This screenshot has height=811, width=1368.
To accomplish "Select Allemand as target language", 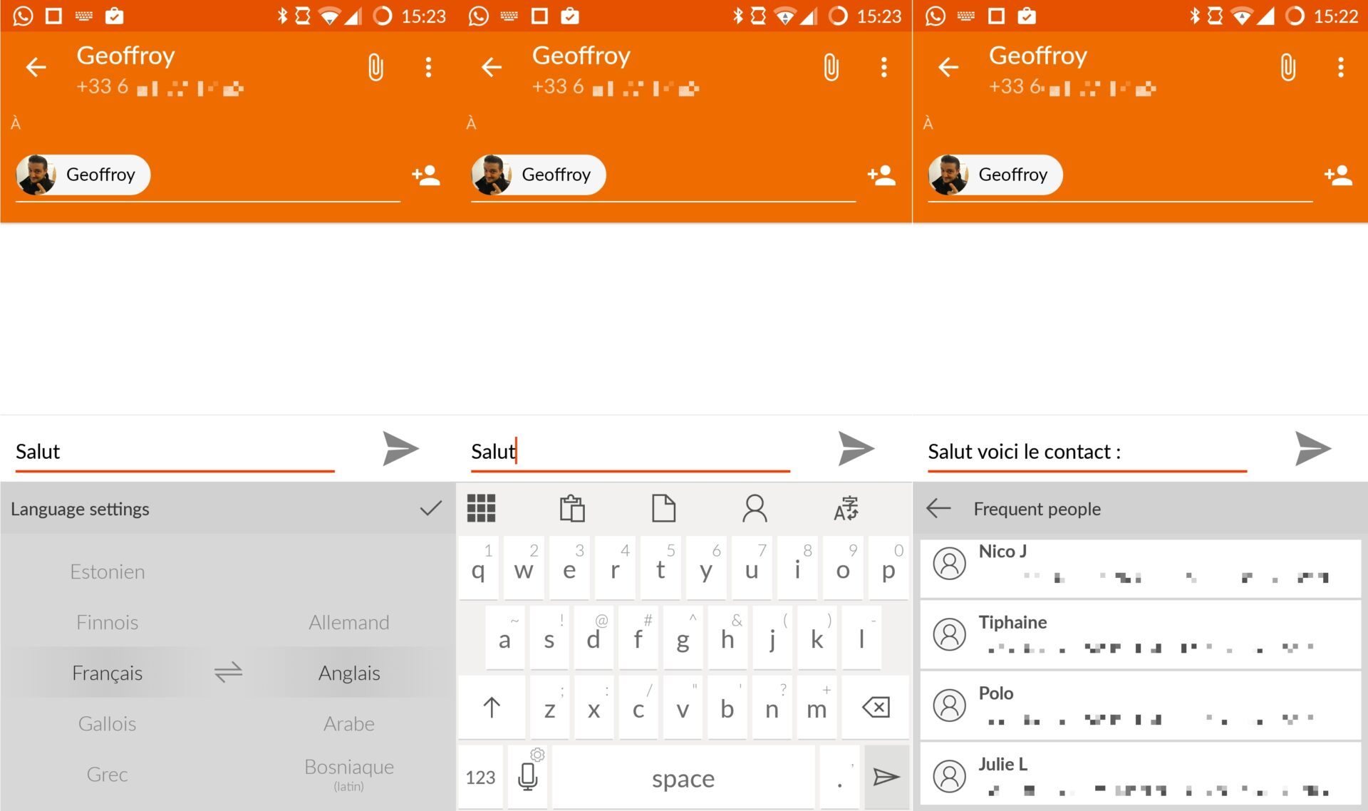I will pos(348,622).
